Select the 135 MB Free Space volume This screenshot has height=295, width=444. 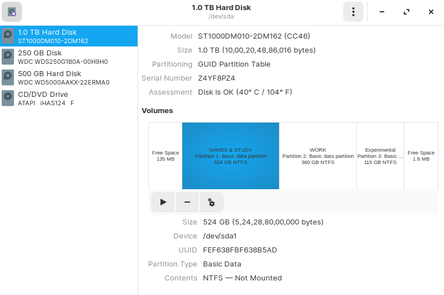tap(166, 156)
